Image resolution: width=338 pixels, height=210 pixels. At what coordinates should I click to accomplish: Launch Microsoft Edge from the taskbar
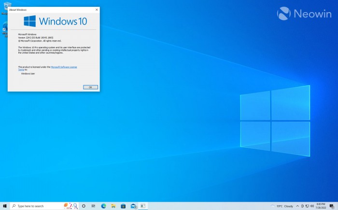[103, 206]
